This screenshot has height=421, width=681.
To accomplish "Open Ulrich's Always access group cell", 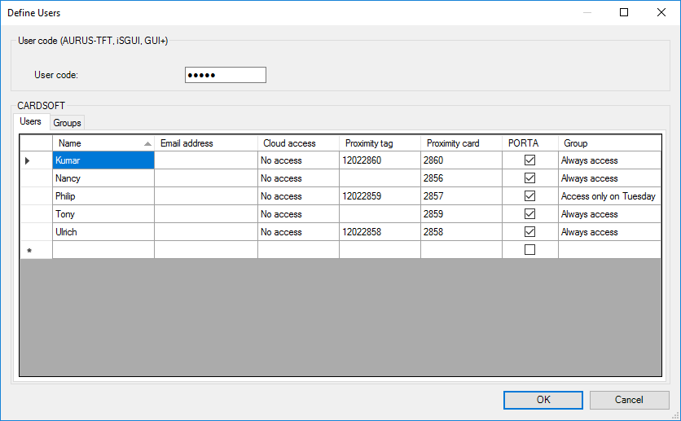I will point(609,232).
